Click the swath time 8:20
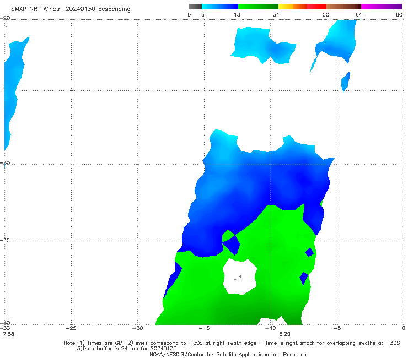 click(284, 334)
